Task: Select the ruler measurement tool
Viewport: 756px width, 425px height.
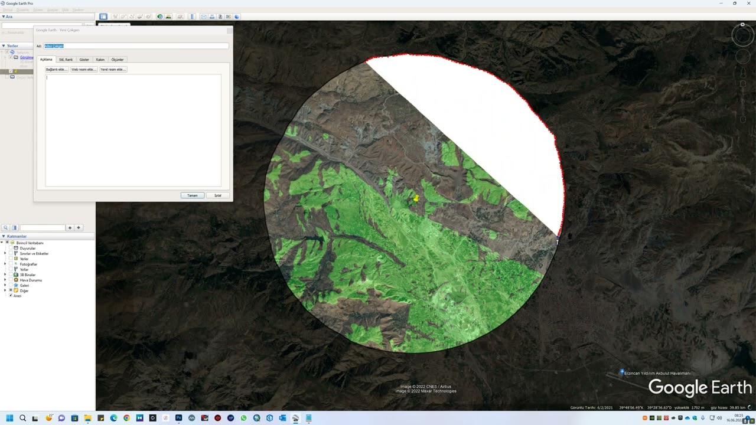Action: [192, 17]
